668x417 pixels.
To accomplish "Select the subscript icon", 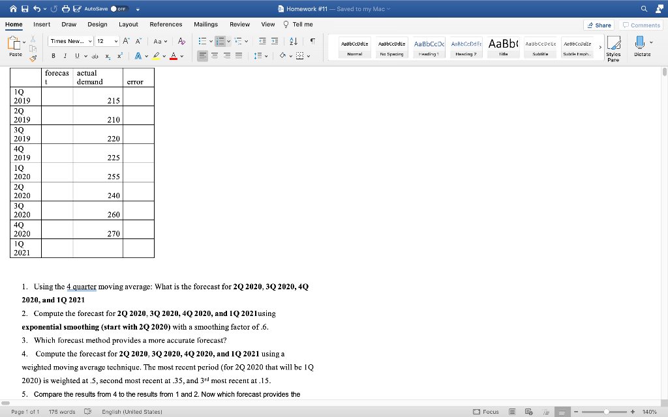I will [108, 55].
